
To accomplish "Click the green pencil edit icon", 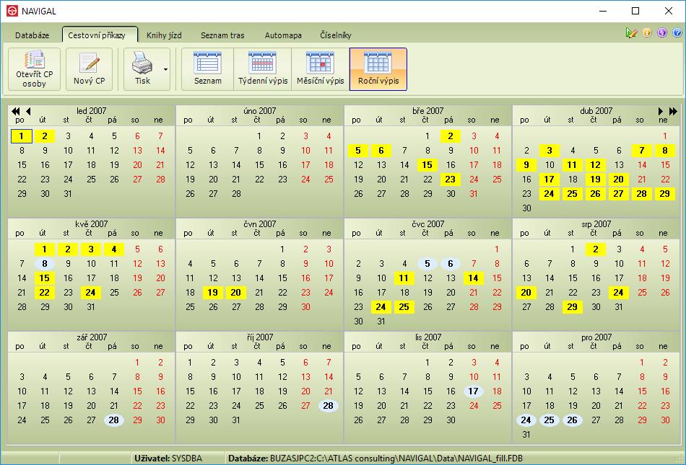I will coord(631,32).
